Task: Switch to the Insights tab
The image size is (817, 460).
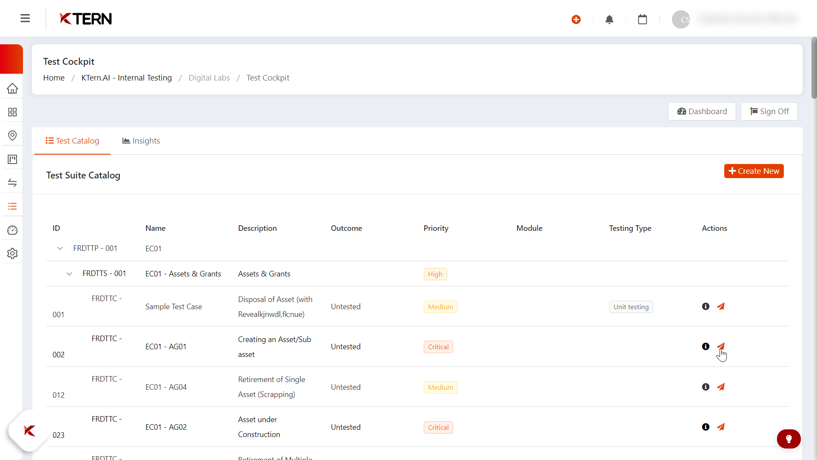Action: pyautogui.click(x=141, y=141)
